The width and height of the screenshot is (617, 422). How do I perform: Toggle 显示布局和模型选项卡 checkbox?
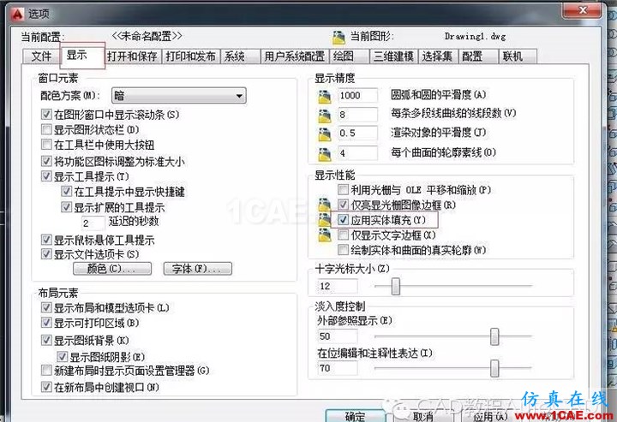point(46,307)
